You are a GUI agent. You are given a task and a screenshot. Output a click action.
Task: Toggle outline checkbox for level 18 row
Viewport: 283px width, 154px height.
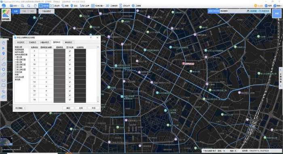coord(70,99)
